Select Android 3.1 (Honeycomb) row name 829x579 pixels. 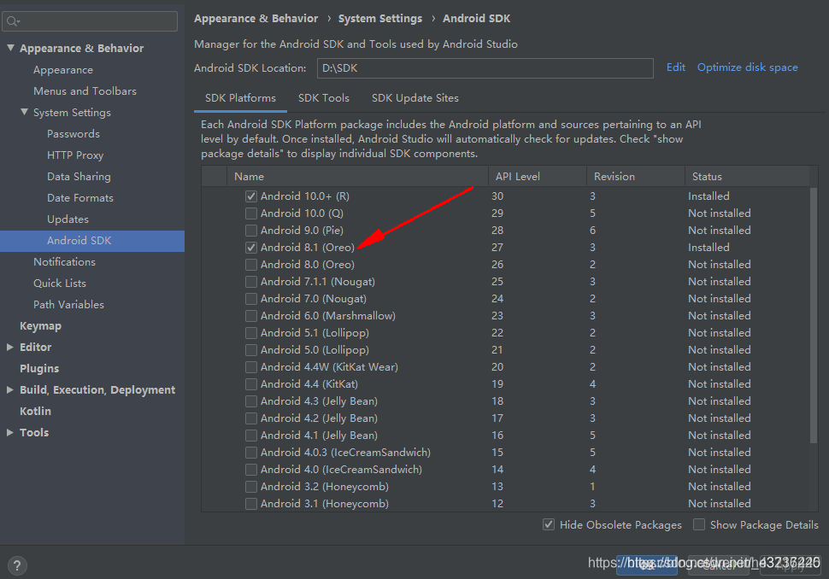(x=325, y=504)
